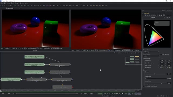Add a Brightness Contrast (BC) tool
The image size is (173, 97).
coord(58,6)
